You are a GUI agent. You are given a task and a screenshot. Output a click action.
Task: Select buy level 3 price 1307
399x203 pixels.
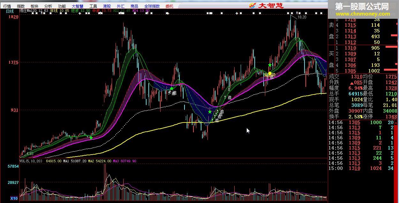coord(350,59)
